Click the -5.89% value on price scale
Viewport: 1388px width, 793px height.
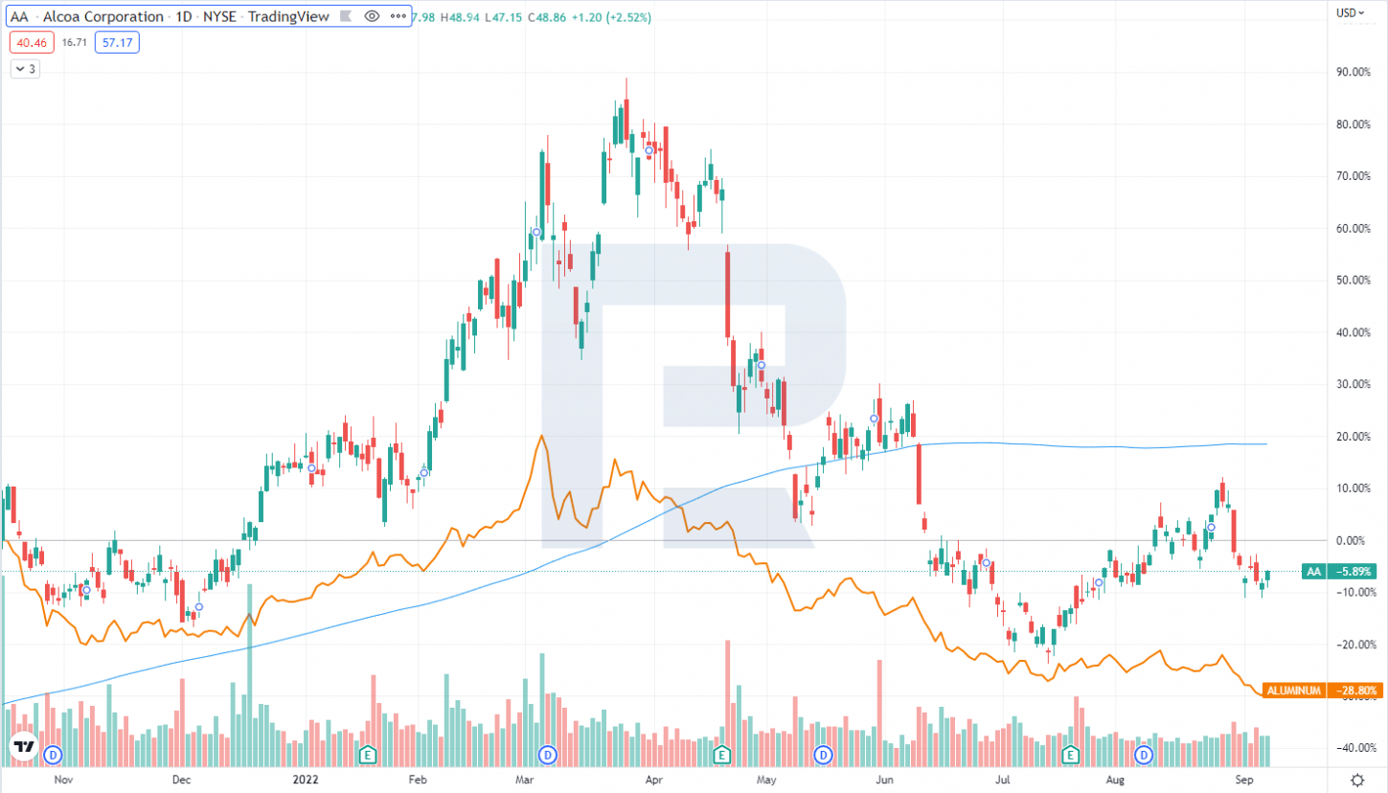point(1353,572)
